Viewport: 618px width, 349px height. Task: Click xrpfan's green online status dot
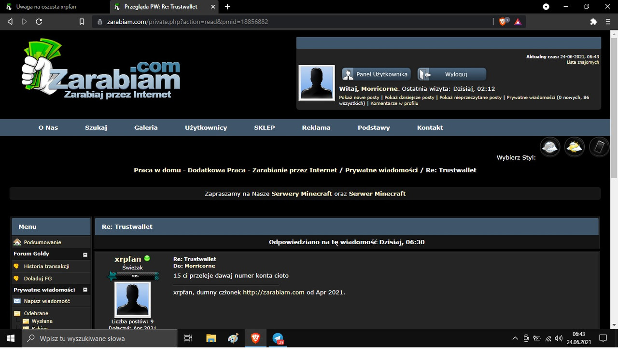click(x=147, y=258)
